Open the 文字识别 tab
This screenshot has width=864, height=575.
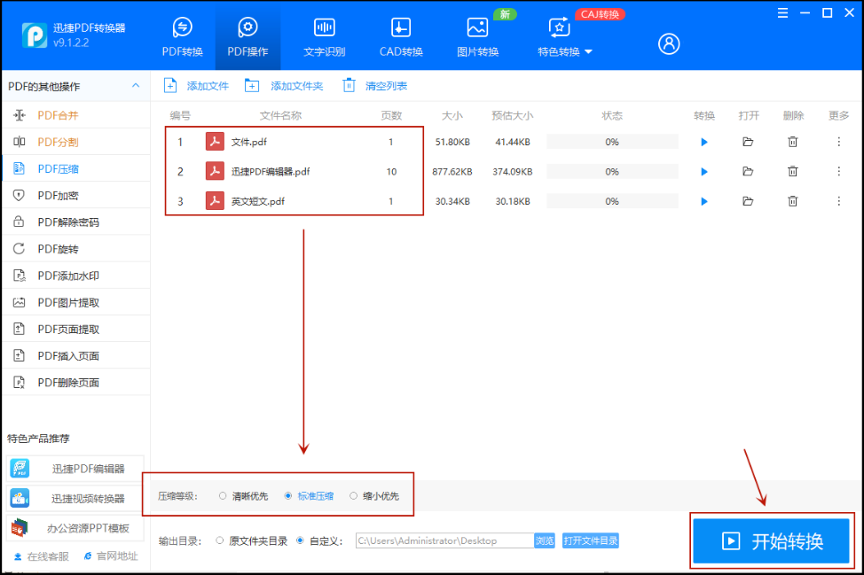click(x=324, y=37)
